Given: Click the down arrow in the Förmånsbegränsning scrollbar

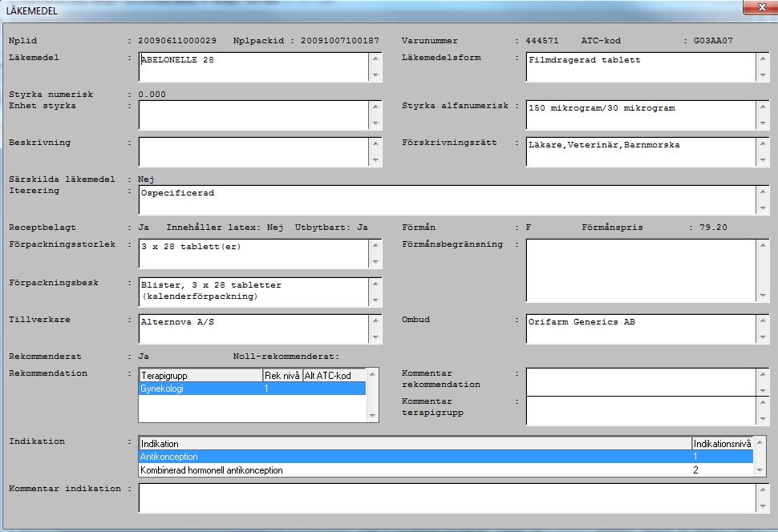Looking at the screenshot, I should point(763,296).
